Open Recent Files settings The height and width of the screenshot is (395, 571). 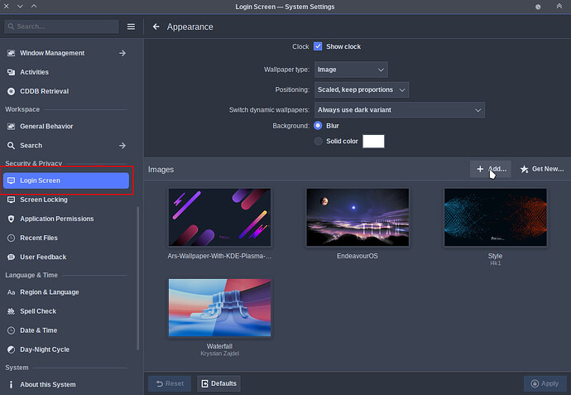coord(66,238)
